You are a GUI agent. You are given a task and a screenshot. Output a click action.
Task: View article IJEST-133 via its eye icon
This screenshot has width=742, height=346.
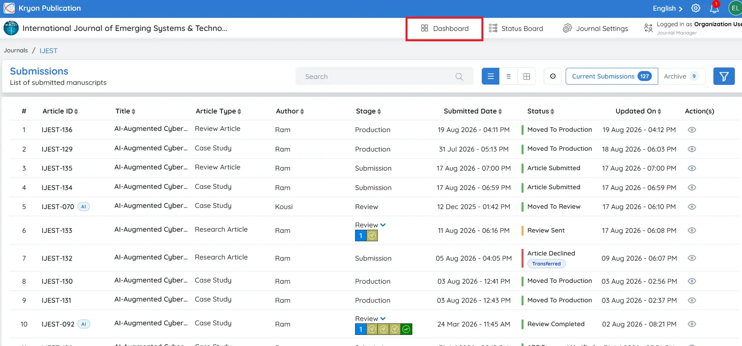click(692, 231)
